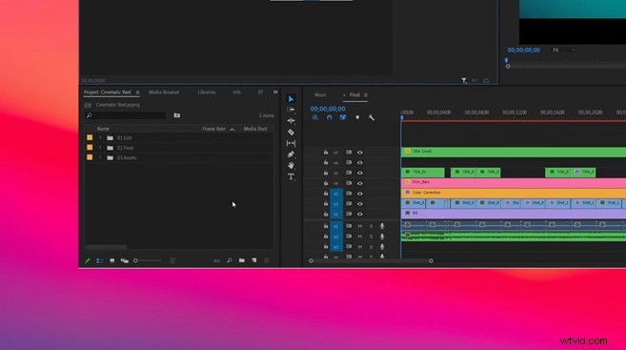626x350 pixels.
Task: Expand the 03.Assets bin
Action: click(100, 157)
